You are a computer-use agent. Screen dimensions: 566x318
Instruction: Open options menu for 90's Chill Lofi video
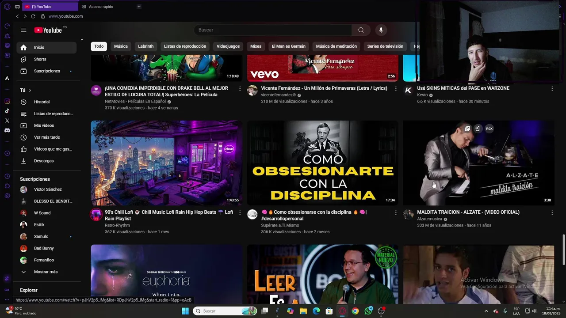coord(240,212)
